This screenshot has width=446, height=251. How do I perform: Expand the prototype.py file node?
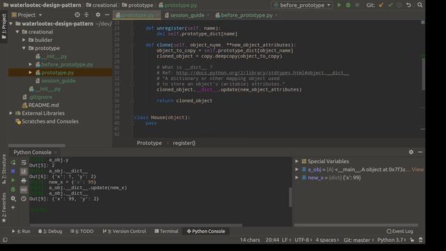point(31,73)
